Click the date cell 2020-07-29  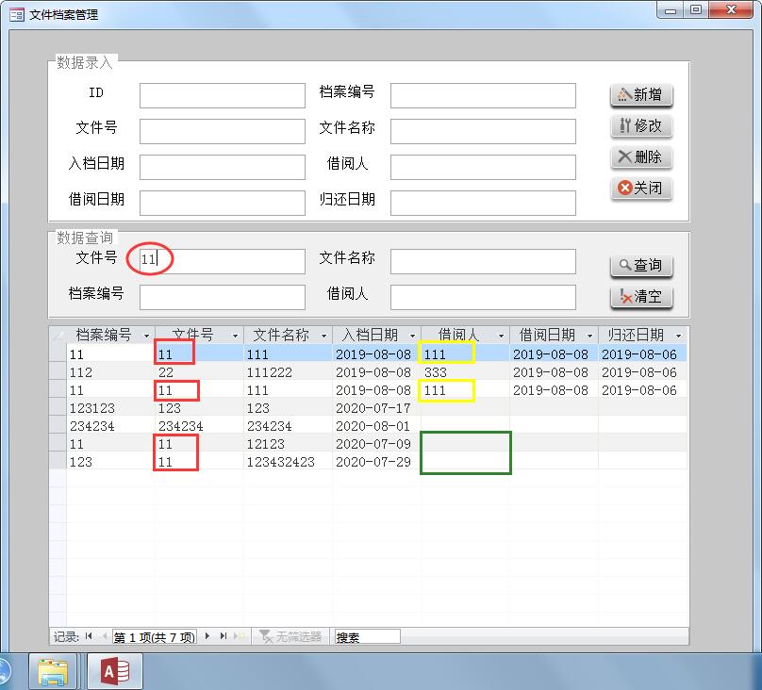tap(376, 462)
